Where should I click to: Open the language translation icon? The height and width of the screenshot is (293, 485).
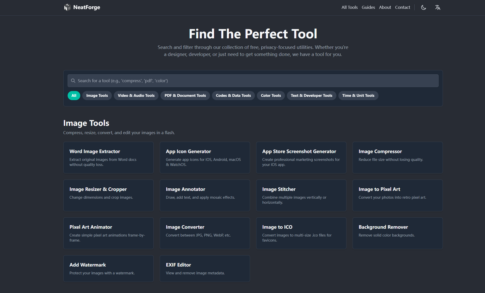(438, 8)
